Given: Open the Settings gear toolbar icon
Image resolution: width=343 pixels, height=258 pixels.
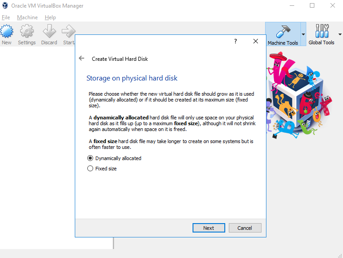Looking at the screenshot, I should tap(27, 31).
